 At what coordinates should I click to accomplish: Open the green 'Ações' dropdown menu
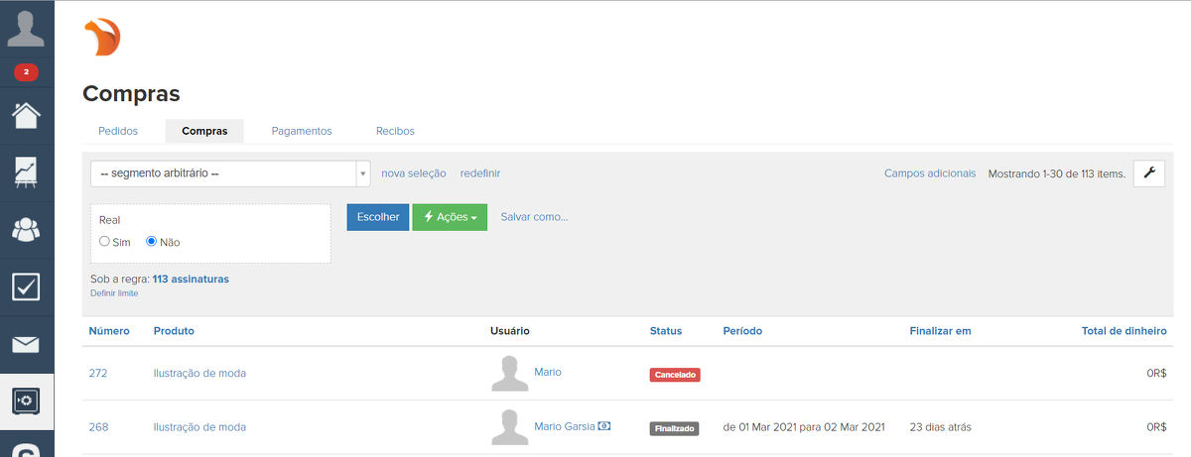click(450, 217)
